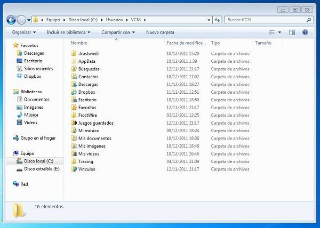Open Escritorio in the navigation pane
The height and width of the screenshot is (228, 320).
33,61
